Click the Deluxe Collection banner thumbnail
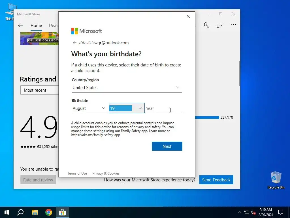 point(39,39)
